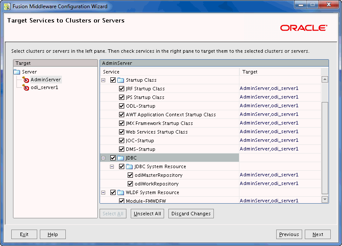Select the AdminServer tree item label
Screen dimensions: 342x246
coord(45,80)
